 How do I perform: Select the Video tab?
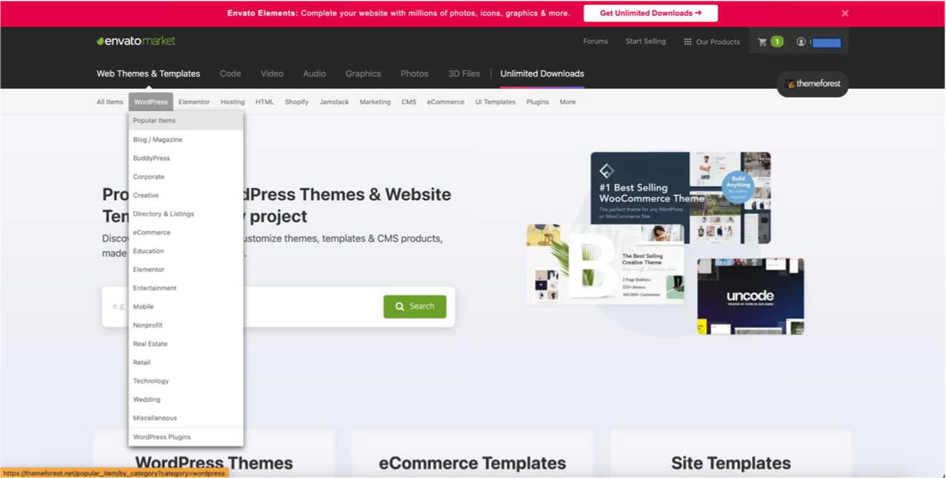coord(272,73)
